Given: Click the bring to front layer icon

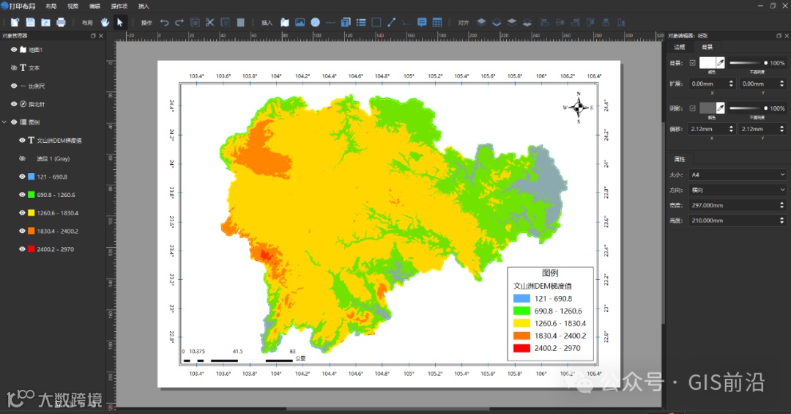Looking at the screenshot, I should 481,22.
